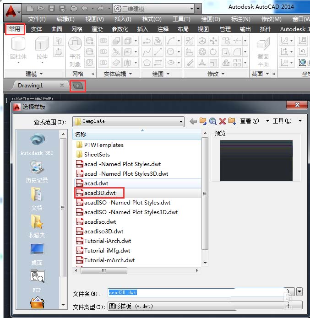Image resolution: width=310 pixels, height=318 pixels.
Task: Click the Search the Web icon
Action: [213, 121]
